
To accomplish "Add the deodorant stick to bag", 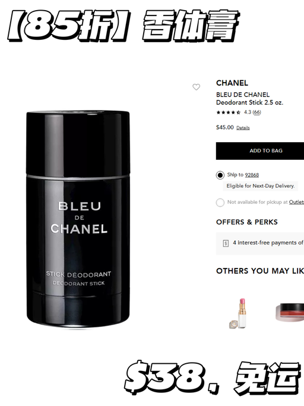I will [x=260, y=151].
